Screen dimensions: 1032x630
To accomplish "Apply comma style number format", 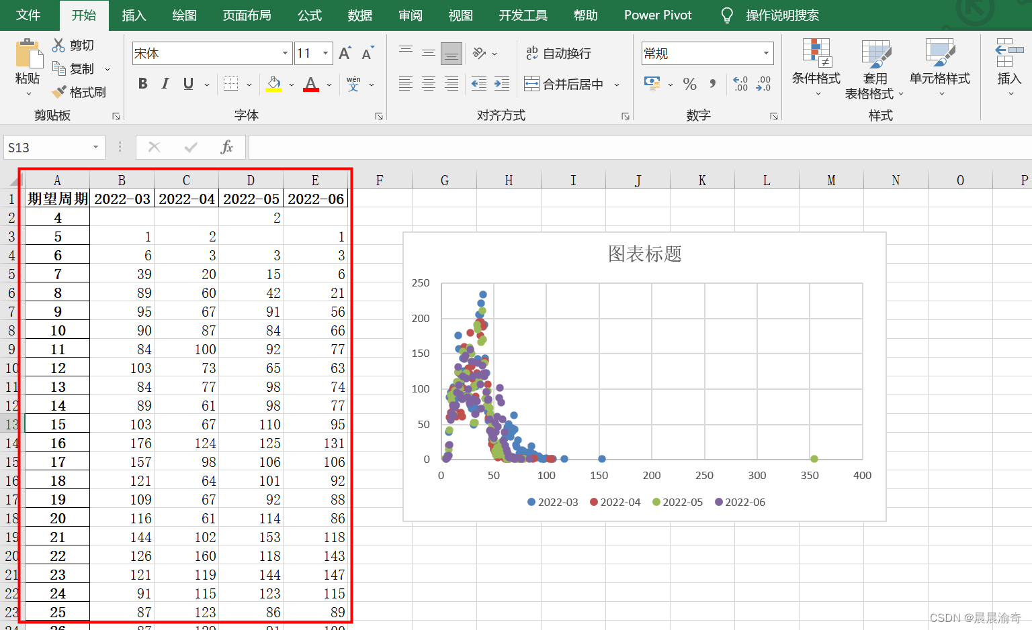I will tap(713, 84).
